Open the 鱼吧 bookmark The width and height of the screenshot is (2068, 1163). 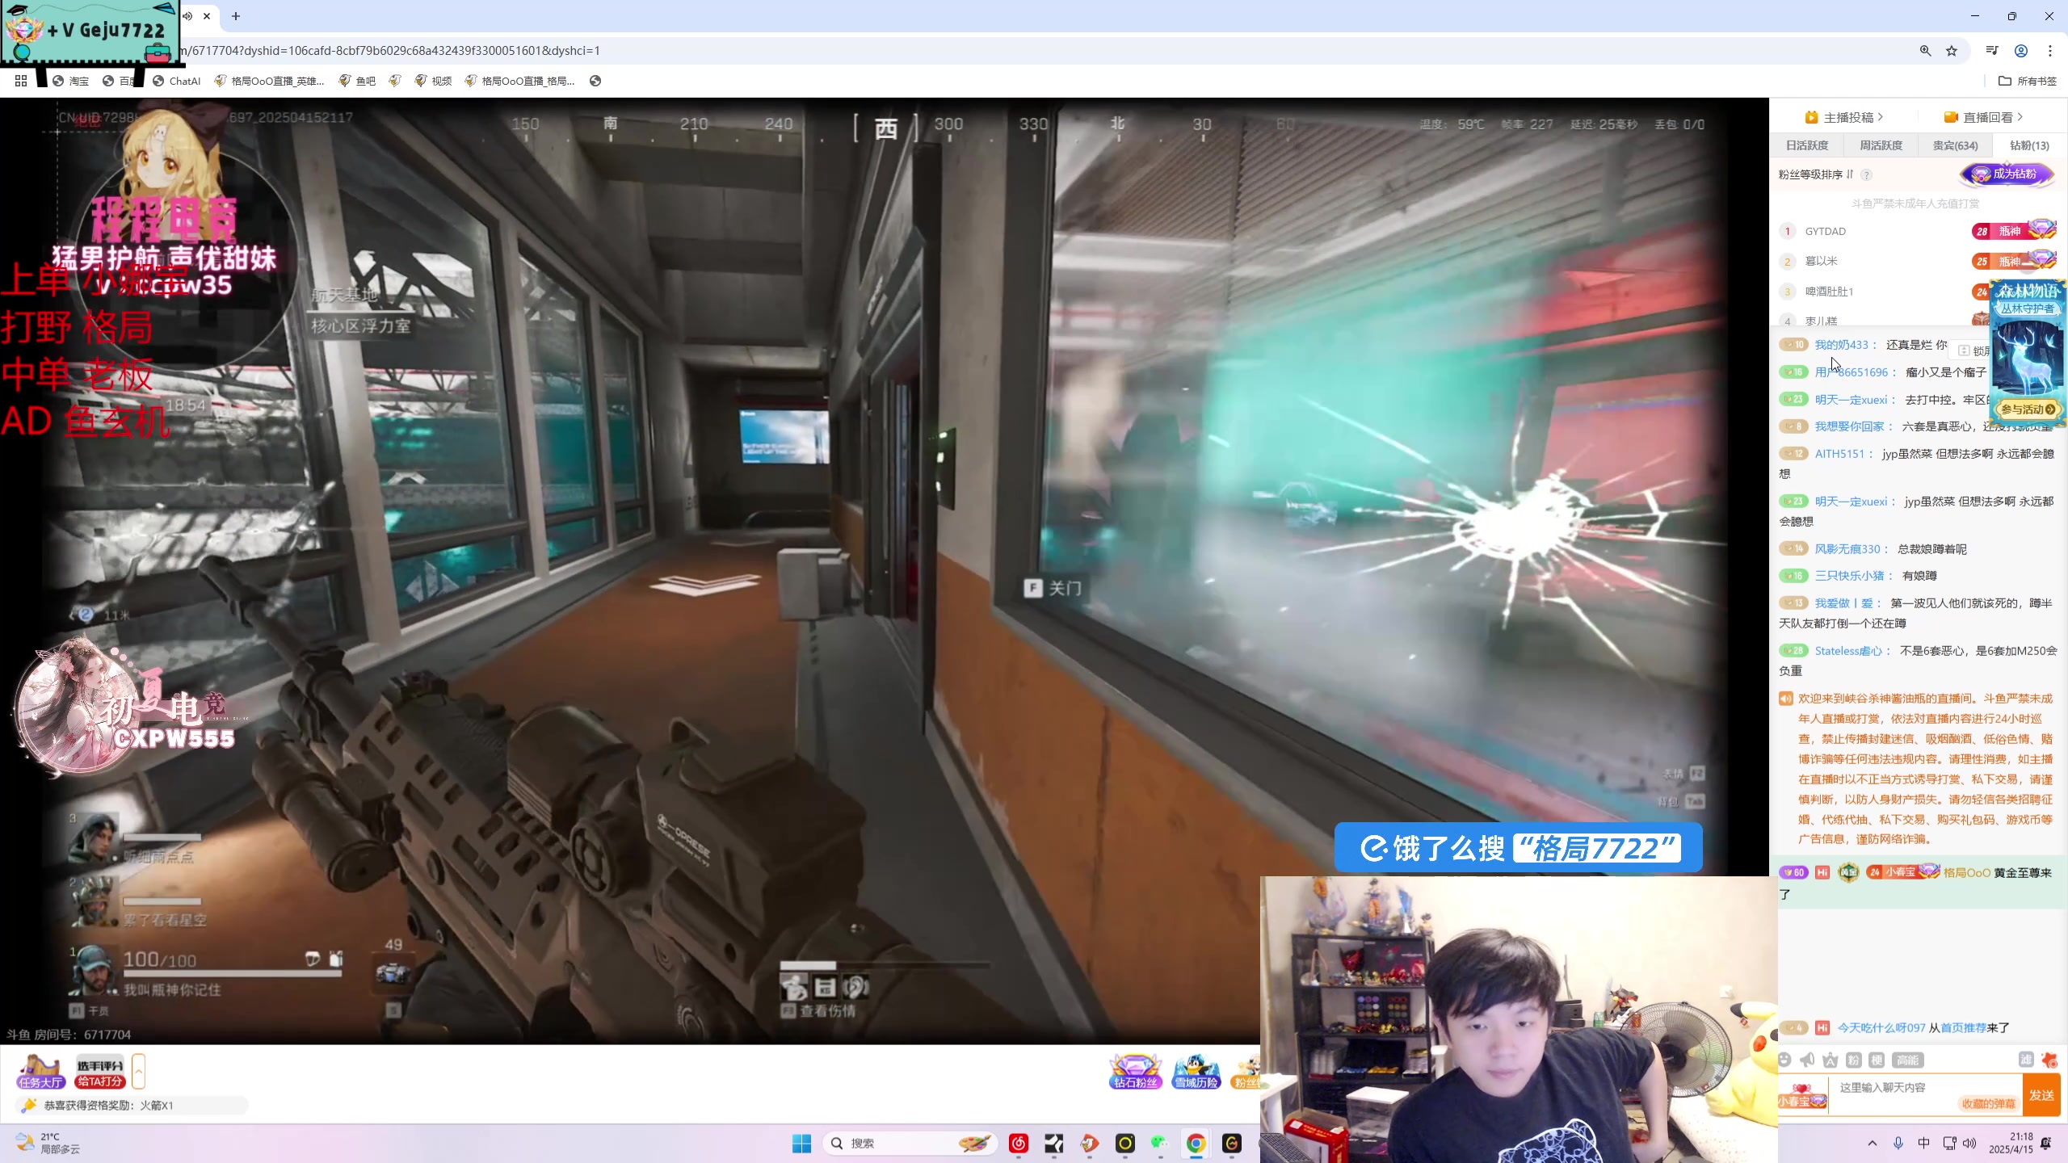(358, 81)
